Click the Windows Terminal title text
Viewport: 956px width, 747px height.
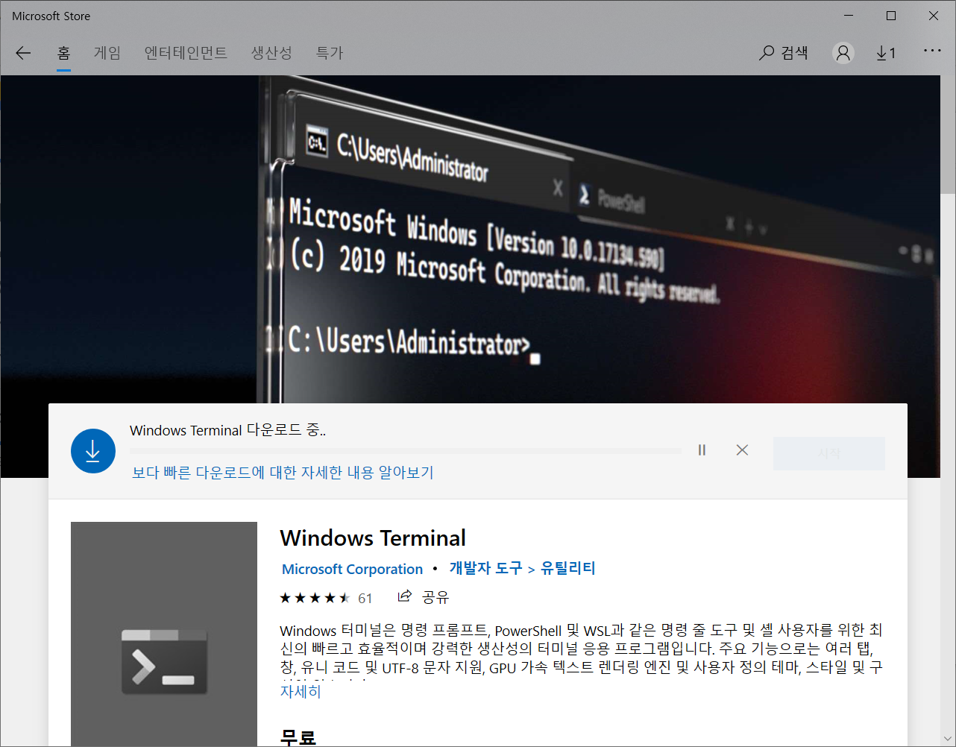click(373, 538)
